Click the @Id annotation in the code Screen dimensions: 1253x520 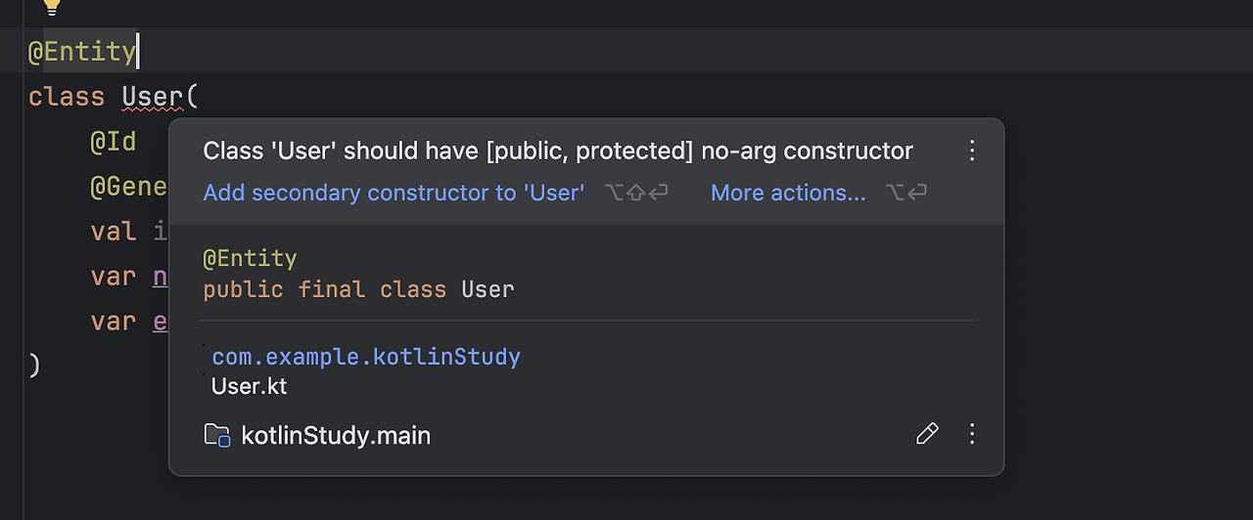tap(113, 142)
